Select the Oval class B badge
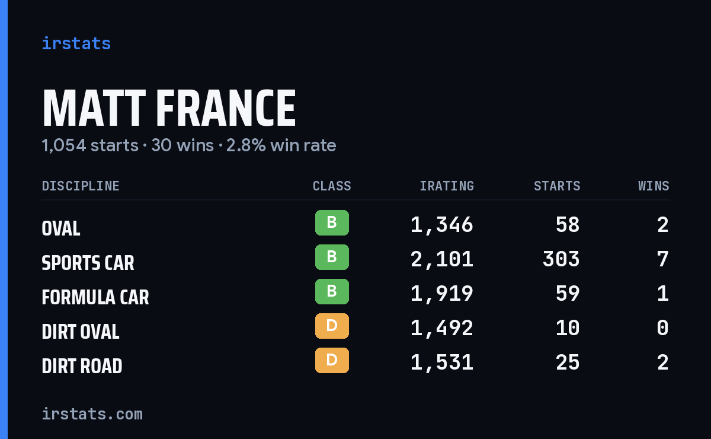Screen dimensions: 711x439 332,223
